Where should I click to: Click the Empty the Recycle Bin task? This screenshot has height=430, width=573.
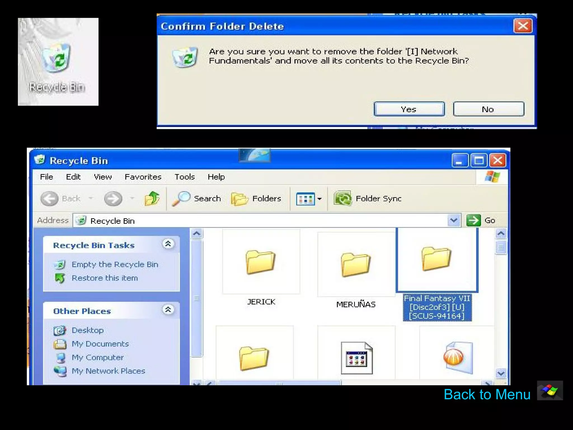pyautogui.click(x=115, y=264)
